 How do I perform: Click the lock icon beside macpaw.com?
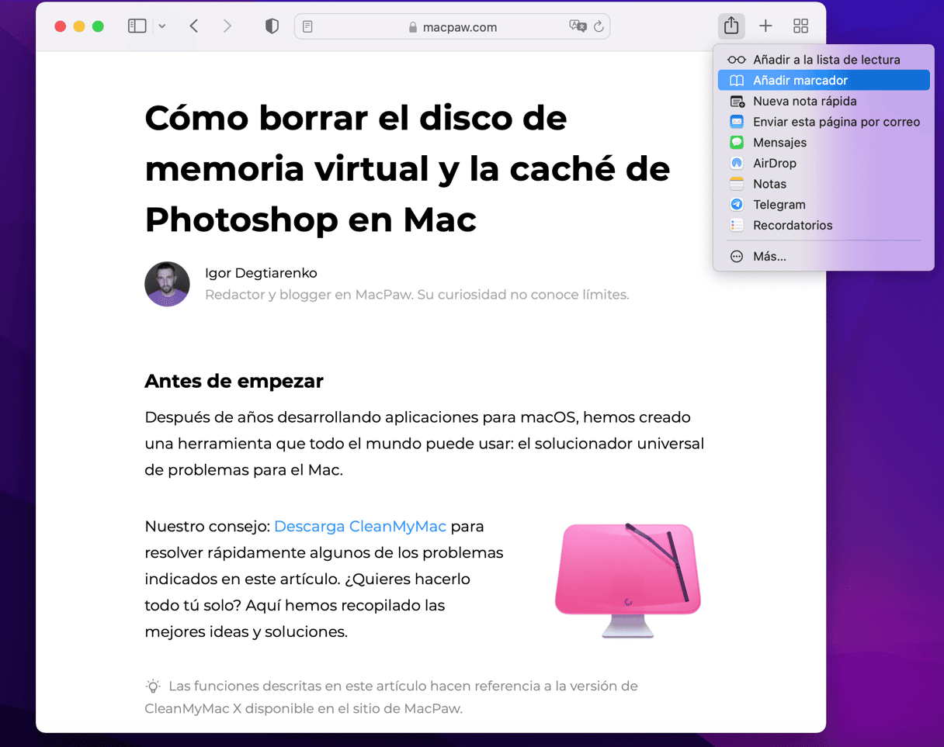tap(413, 27)
